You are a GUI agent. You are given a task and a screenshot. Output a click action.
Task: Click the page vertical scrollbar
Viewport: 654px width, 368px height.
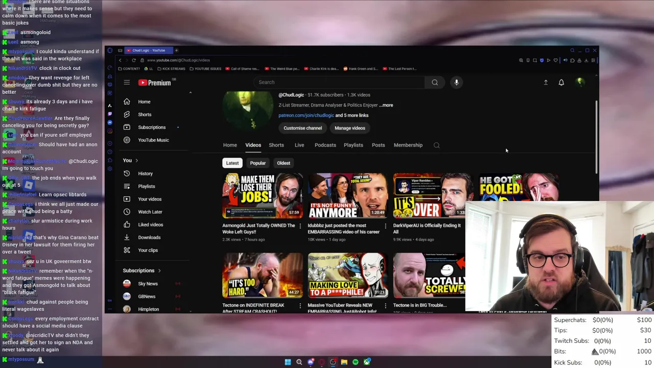[x=596, y=138]
